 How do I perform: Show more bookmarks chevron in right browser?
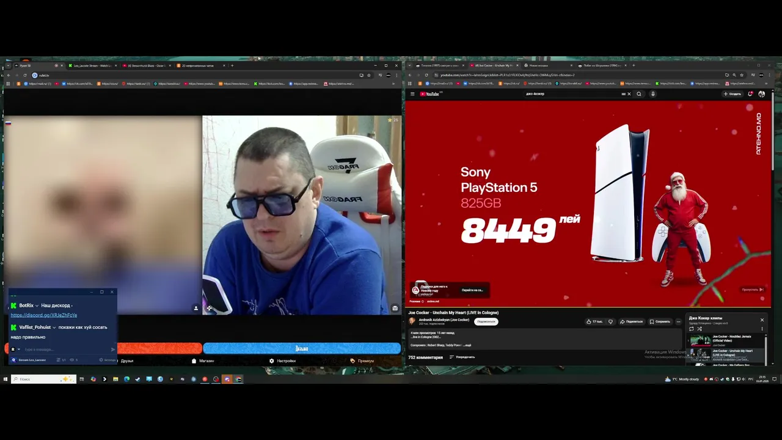coord(766,84)
